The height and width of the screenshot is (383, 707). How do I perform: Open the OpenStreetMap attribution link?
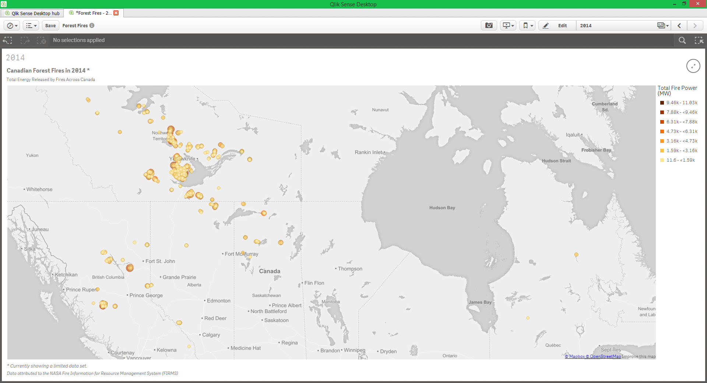[x=603, y=356]
